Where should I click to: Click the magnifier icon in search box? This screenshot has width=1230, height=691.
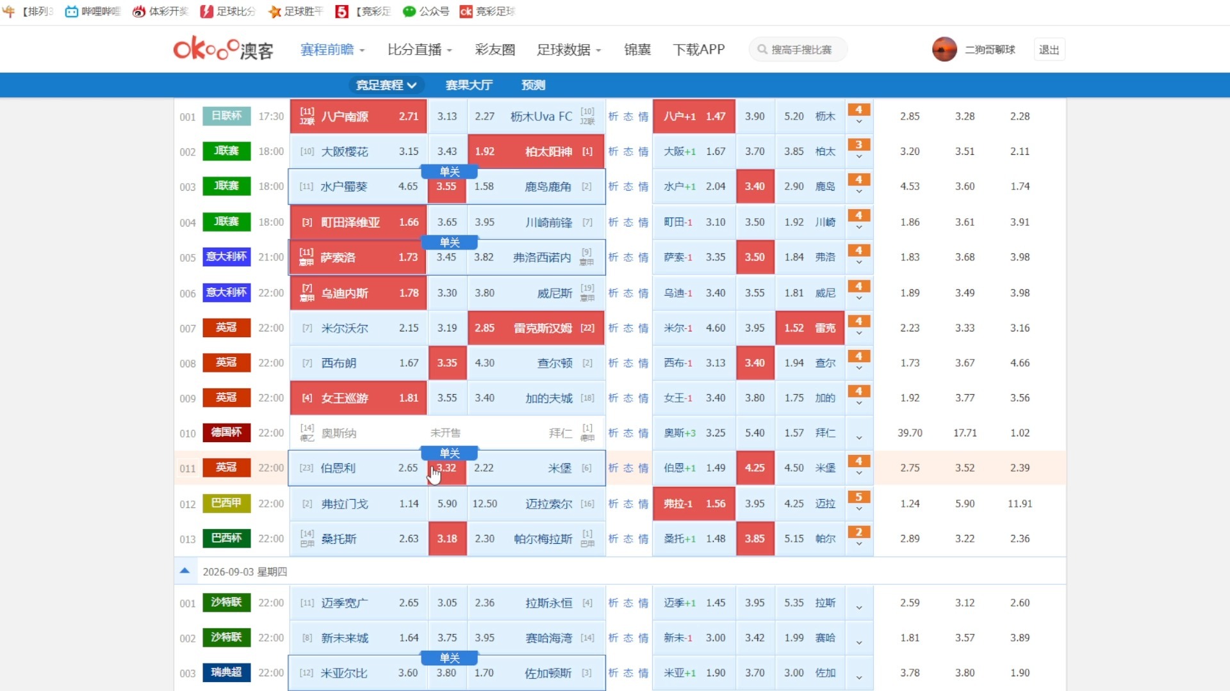point(762,49)
